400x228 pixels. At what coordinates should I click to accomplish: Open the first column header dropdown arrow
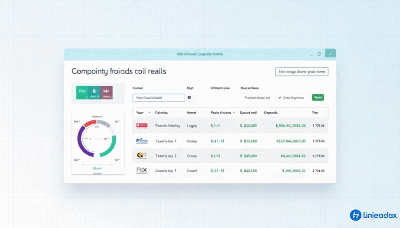pos(149,113)
